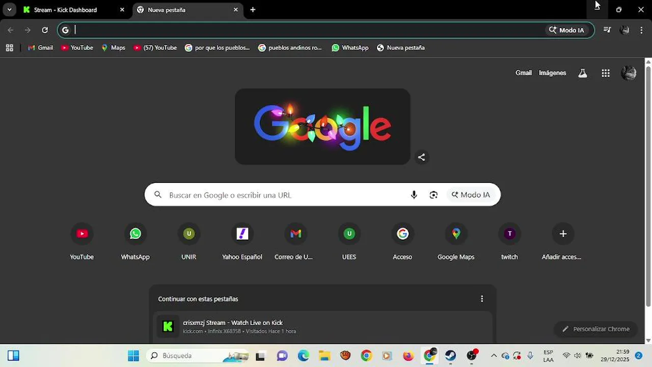Image resolution: width=652 pixels, height=367 pixels.
Task: Go back to previous page arrow
Action: [11, 30]
